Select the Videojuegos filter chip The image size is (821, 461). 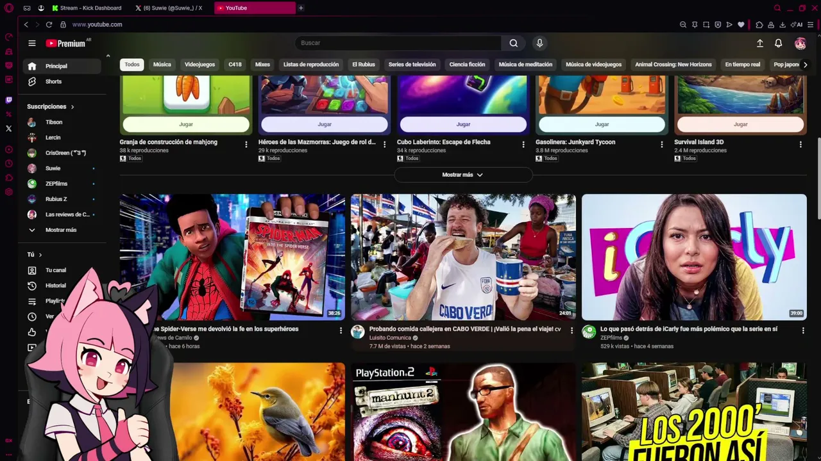(x=199, y=65)
